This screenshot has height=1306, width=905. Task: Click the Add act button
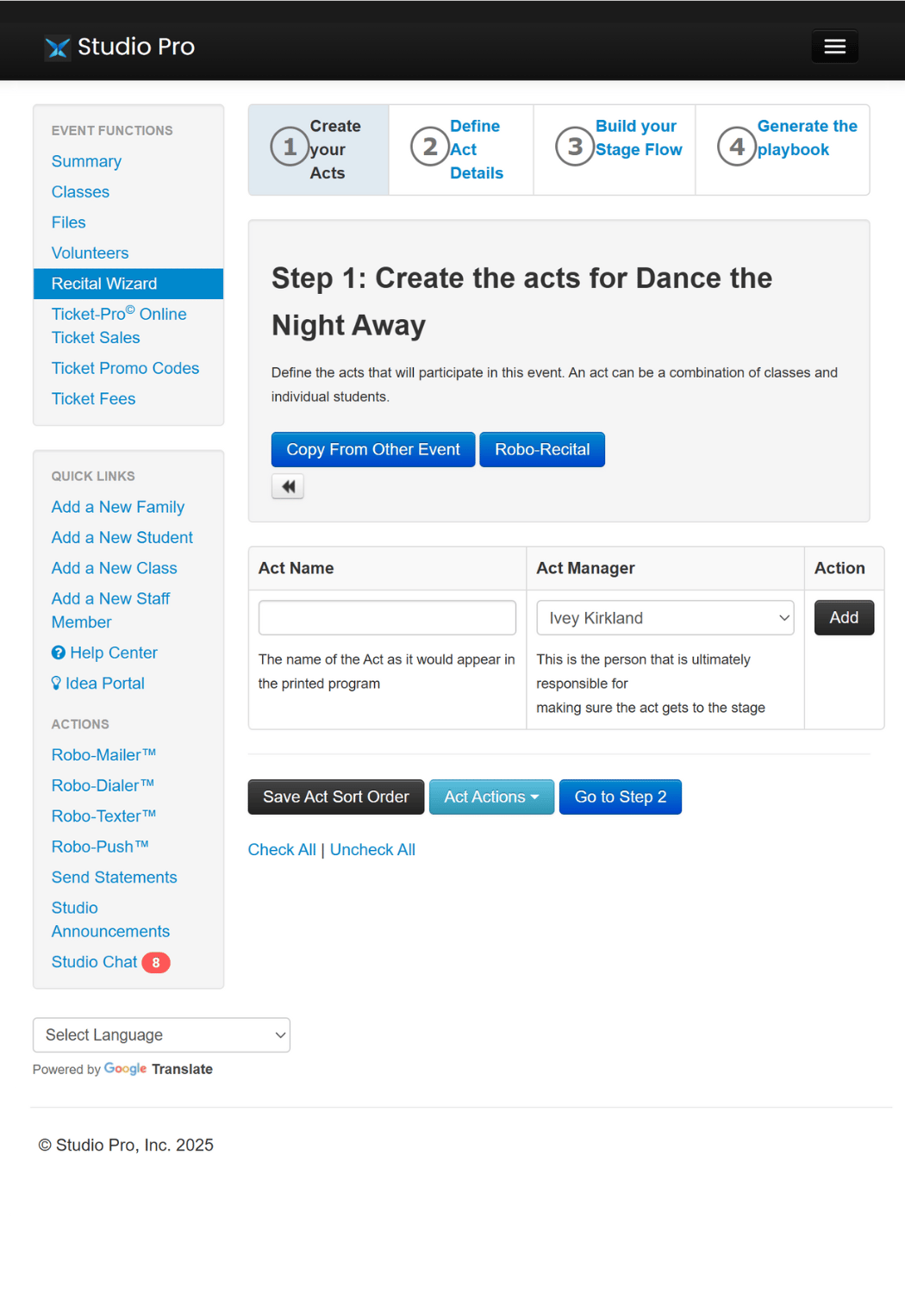(844, 618)
